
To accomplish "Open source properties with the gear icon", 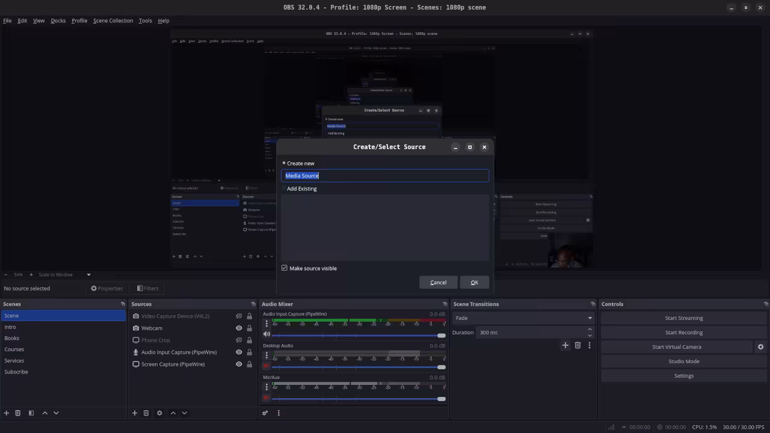I will pos(159,413).
